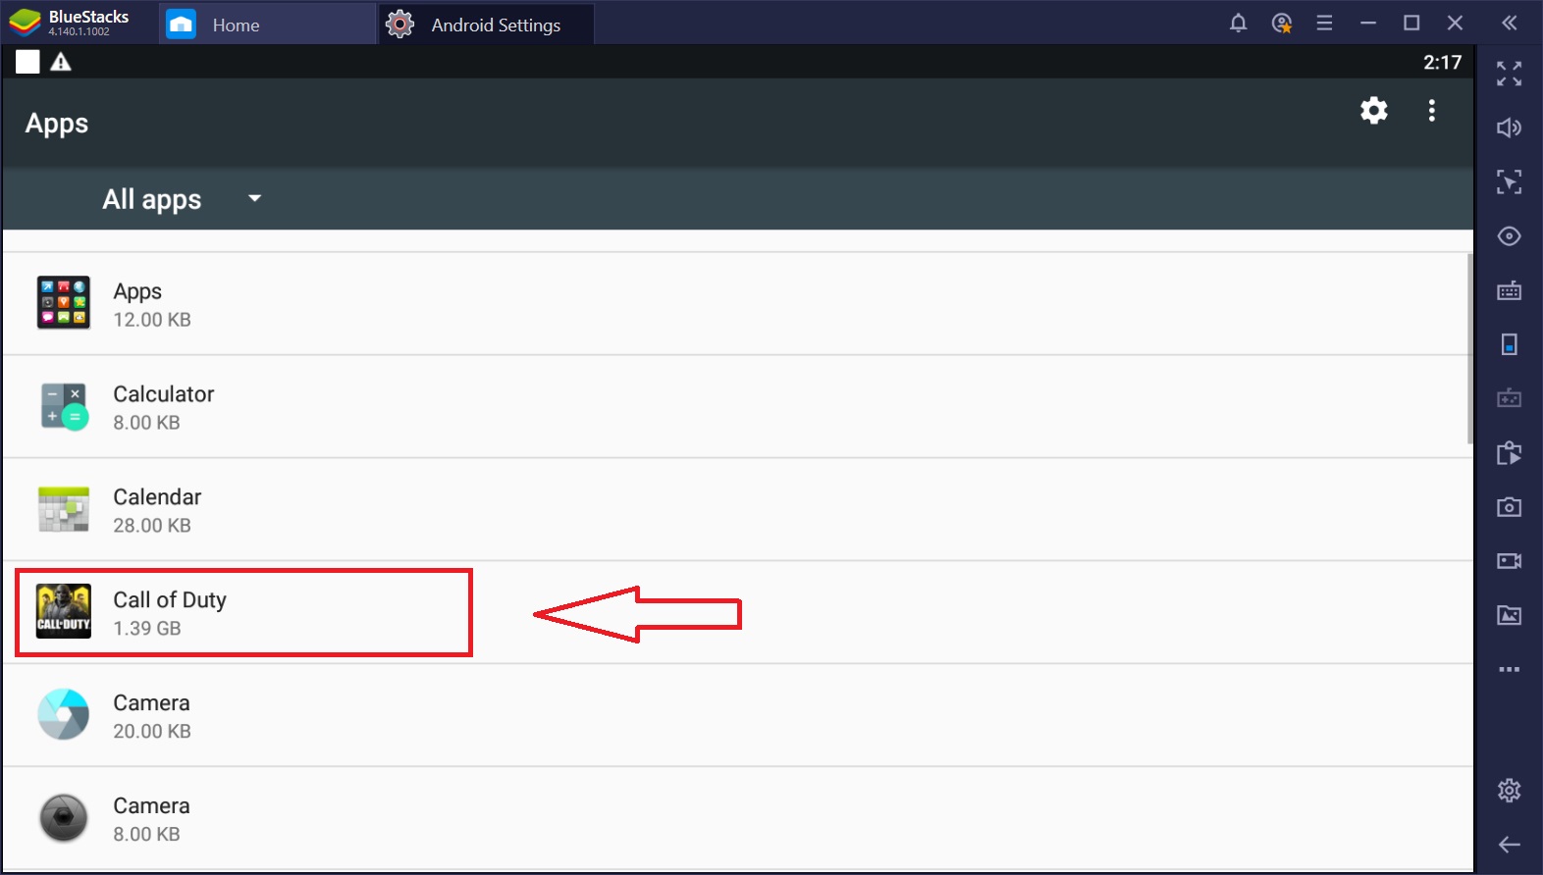Click the volume speaker icon

click(1509, 128)
